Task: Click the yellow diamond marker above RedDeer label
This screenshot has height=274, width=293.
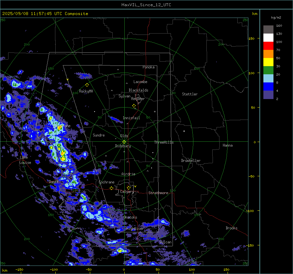Action: click(134, 106)
